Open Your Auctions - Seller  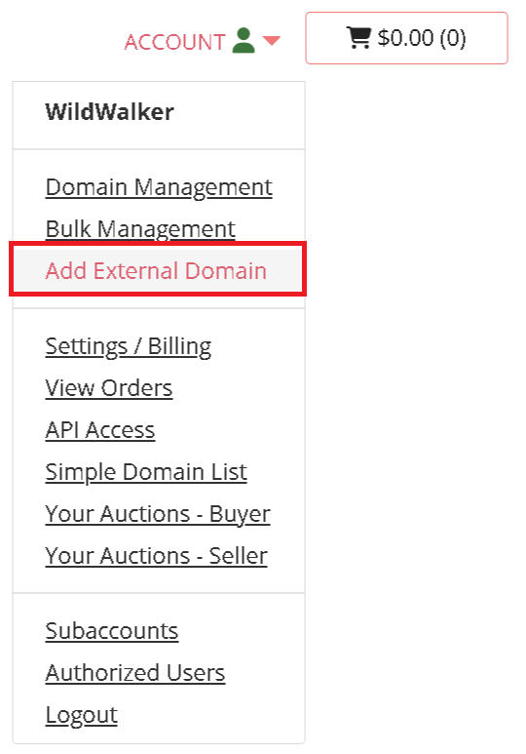(x=156, y=556)
